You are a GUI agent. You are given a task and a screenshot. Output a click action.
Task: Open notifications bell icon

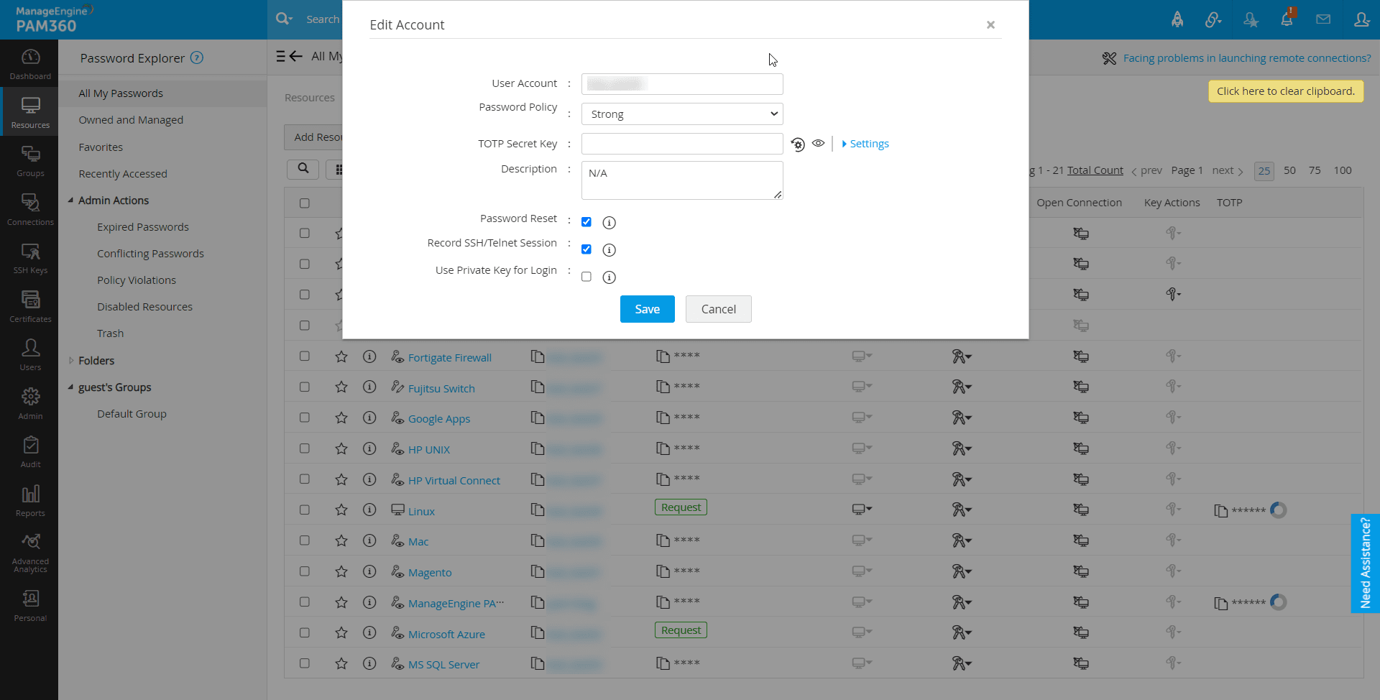[x=1287, y=19]
